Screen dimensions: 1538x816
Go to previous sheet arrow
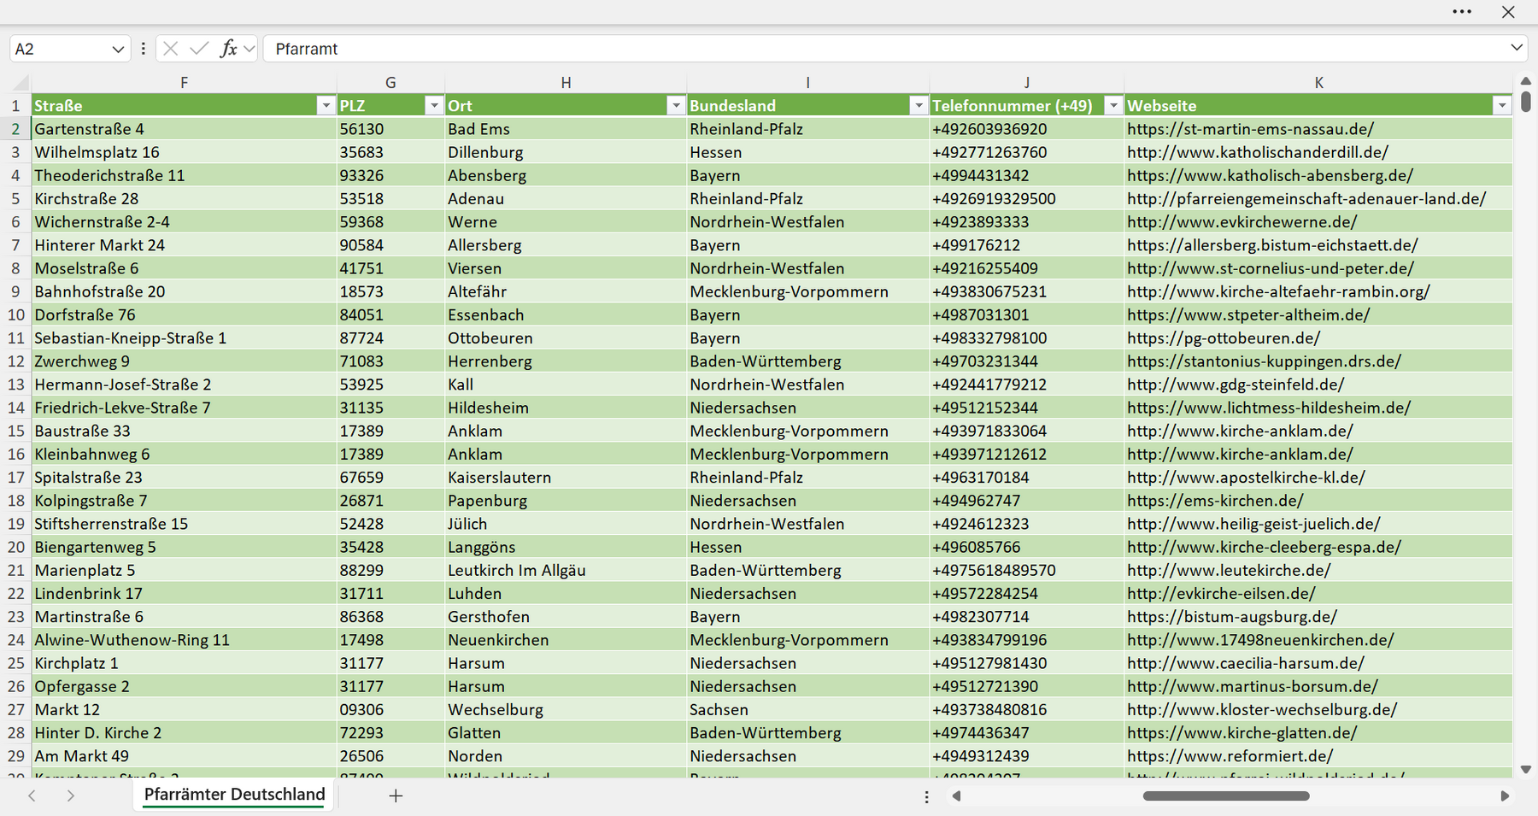point(32,795)
